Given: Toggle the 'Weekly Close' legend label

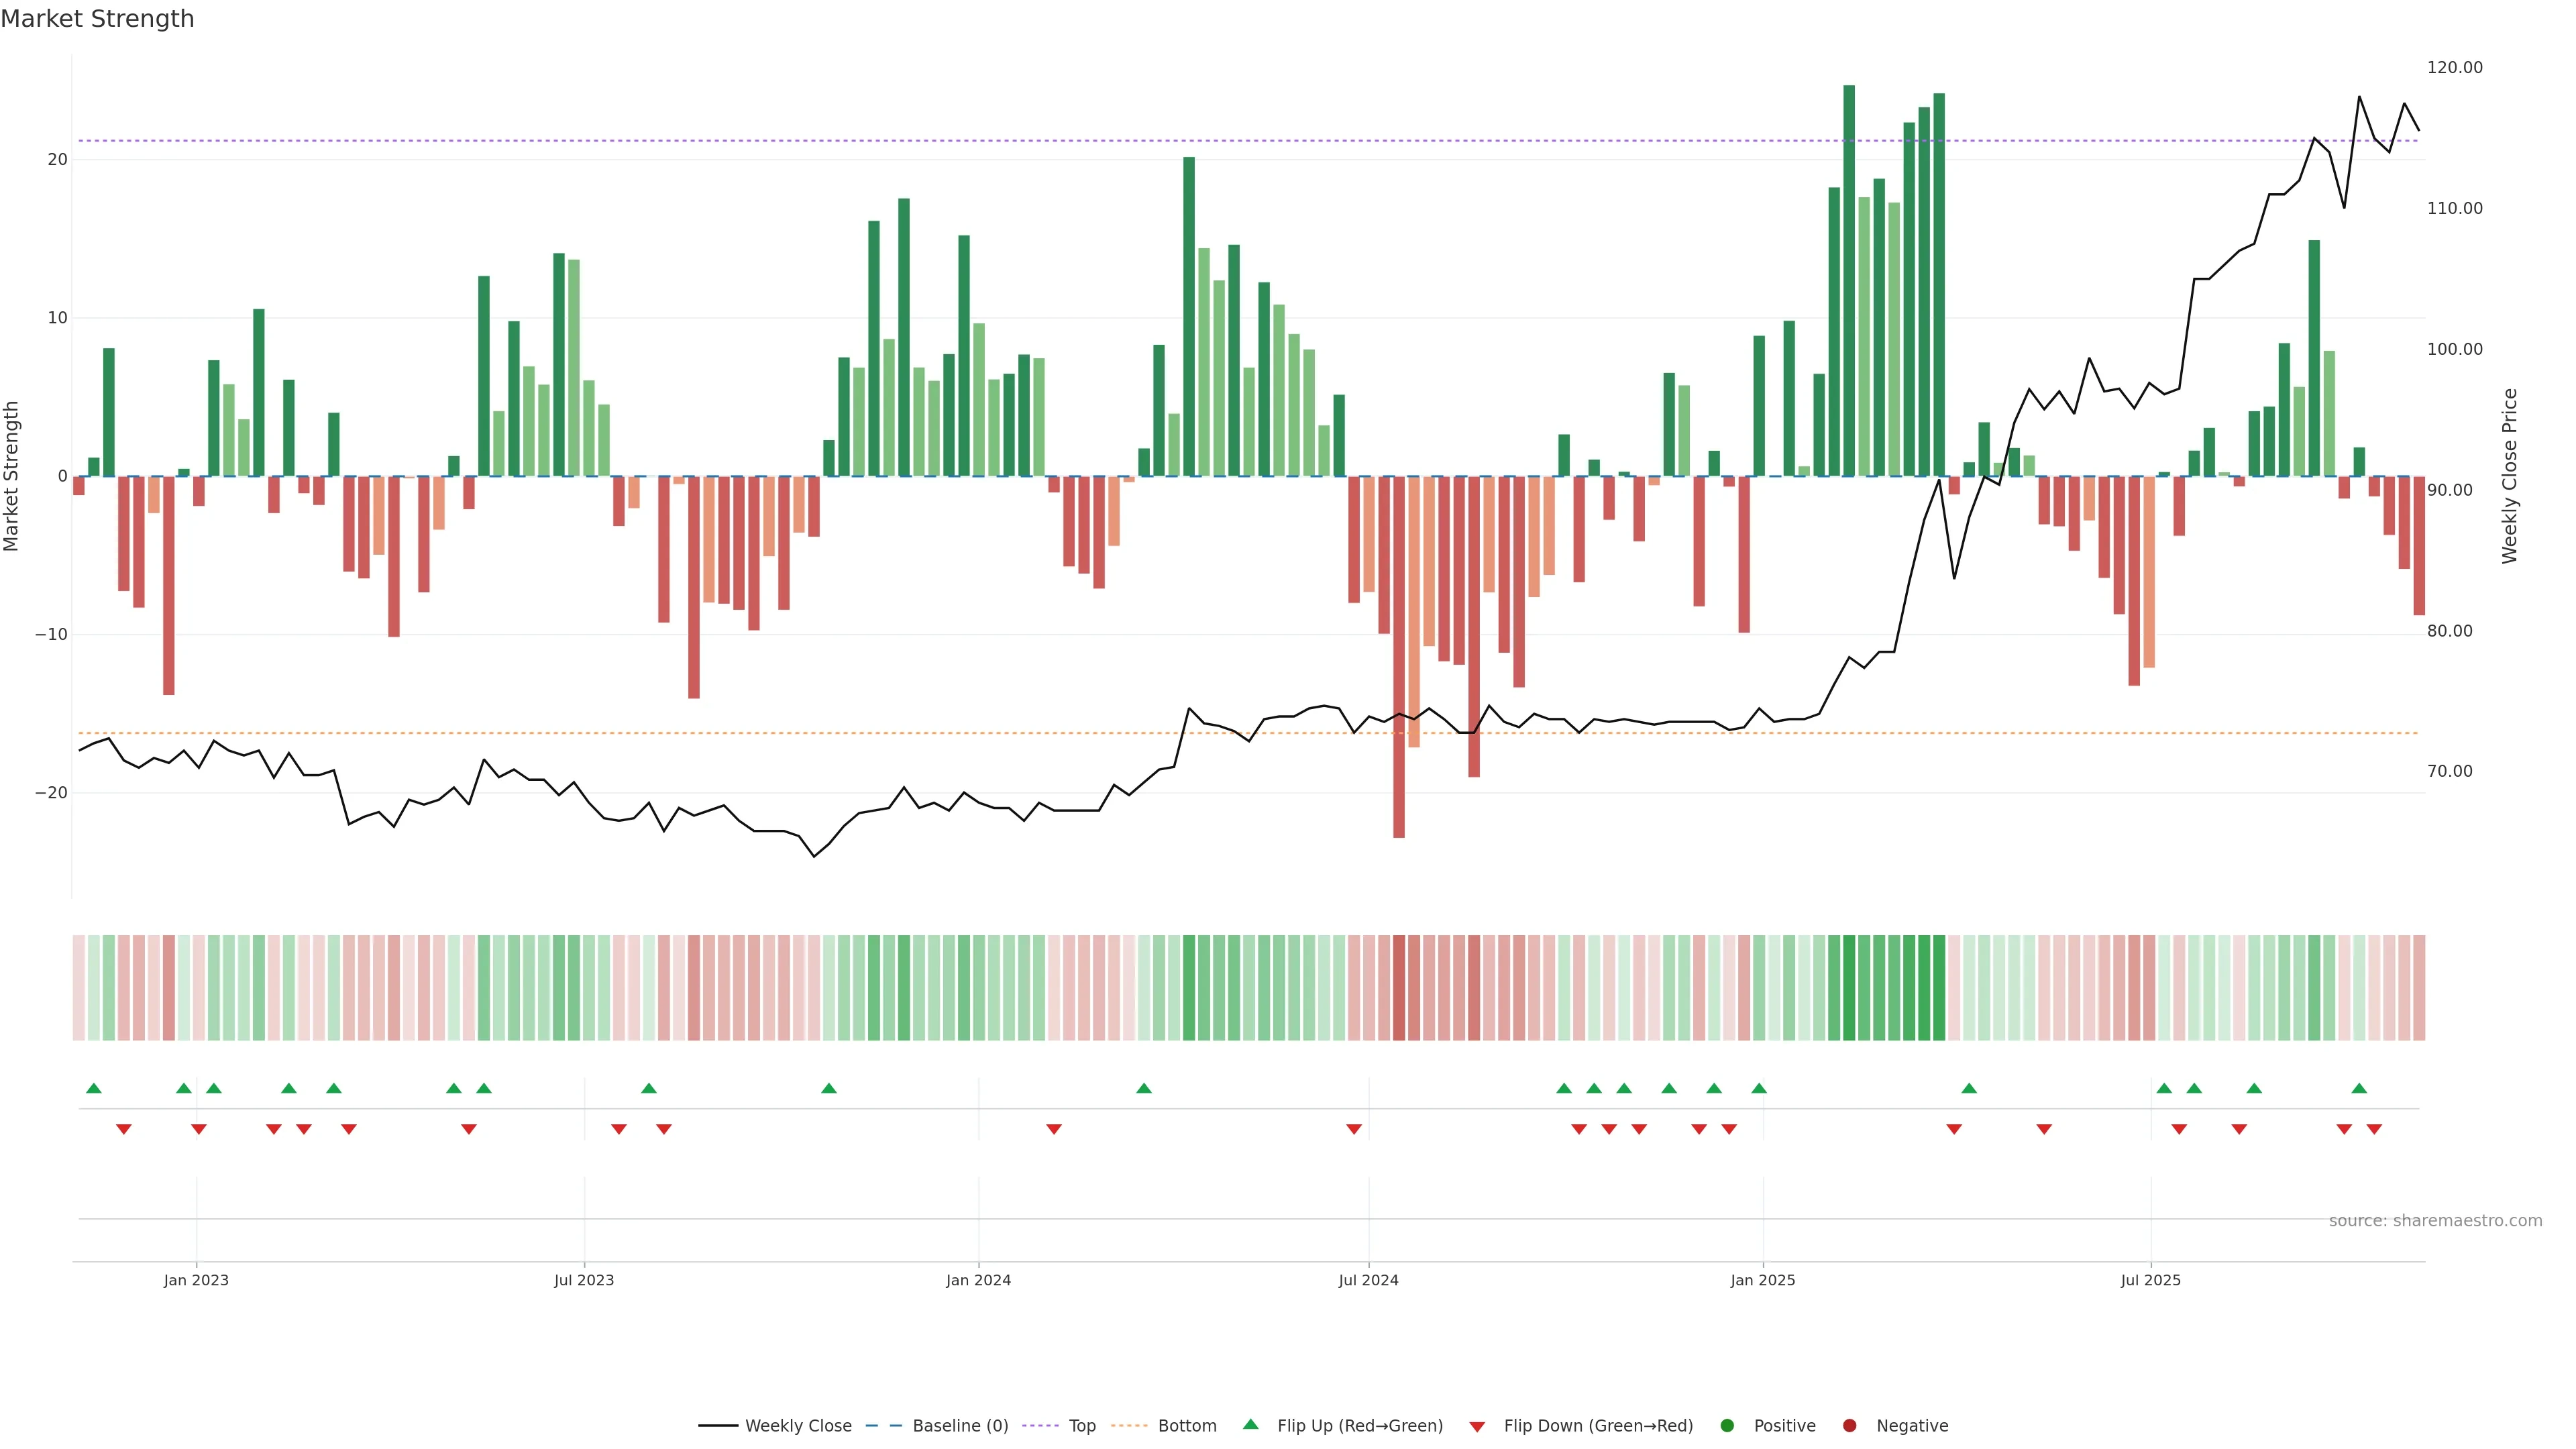Looking at the screenshot, I should pos(798,1426).
